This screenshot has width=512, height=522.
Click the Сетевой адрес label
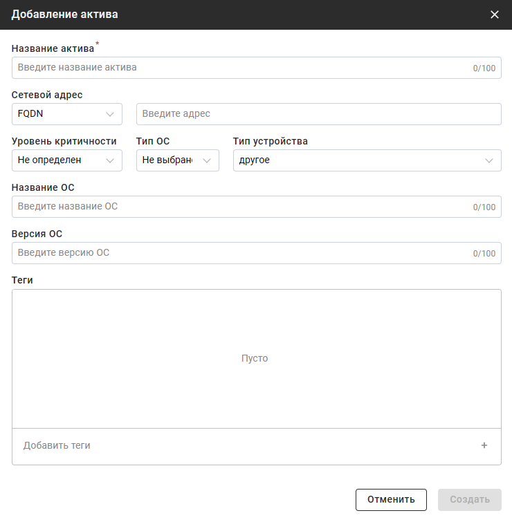pos(47,95)
